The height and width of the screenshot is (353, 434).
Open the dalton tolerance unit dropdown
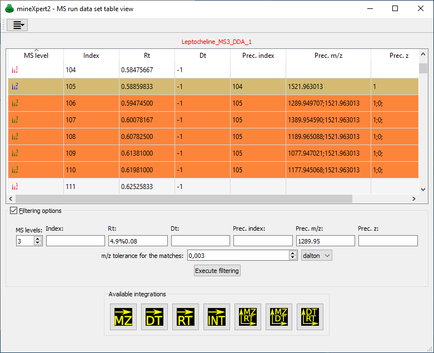coord(316,255)
